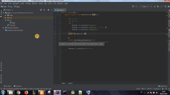Open the Terminal tool window
170x95 pixels.
(x=18, y=86)
